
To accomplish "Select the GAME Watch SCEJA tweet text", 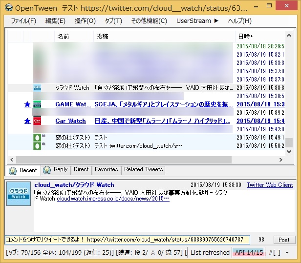I will point(163,104).
